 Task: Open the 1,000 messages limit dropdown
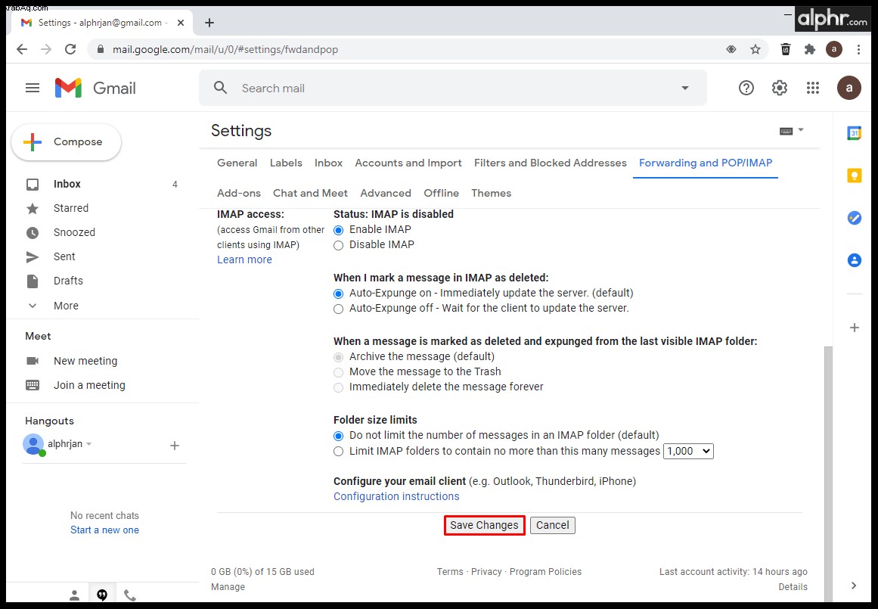(688, 451)
